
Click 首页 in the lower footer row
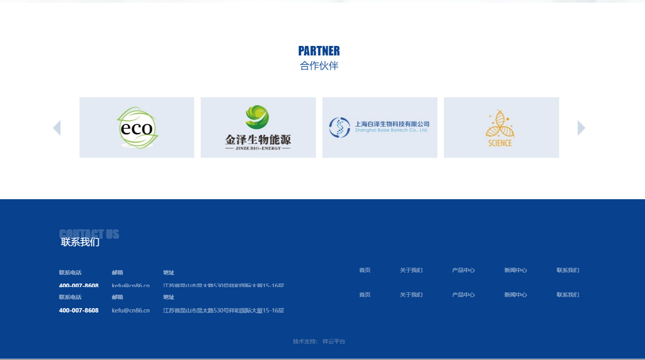tap(365, 295)
